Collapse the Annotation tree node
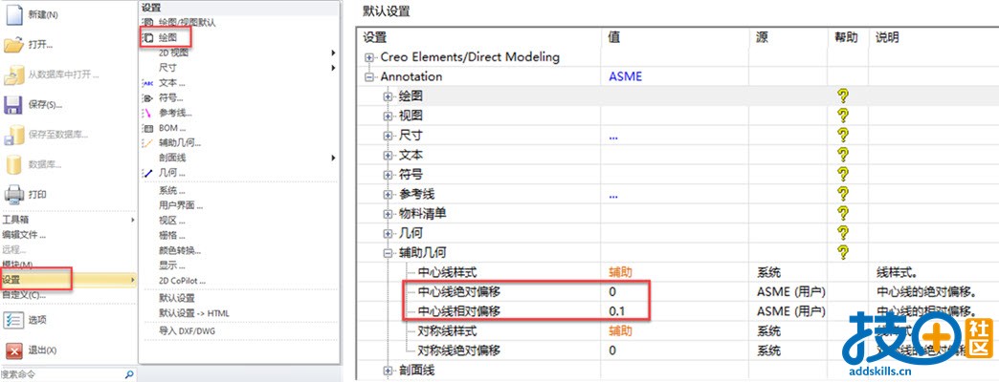The height and width of the screenshot is (382, 999). 369,77
